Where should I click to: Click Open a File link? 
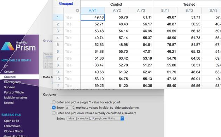(x=12, y=121)
